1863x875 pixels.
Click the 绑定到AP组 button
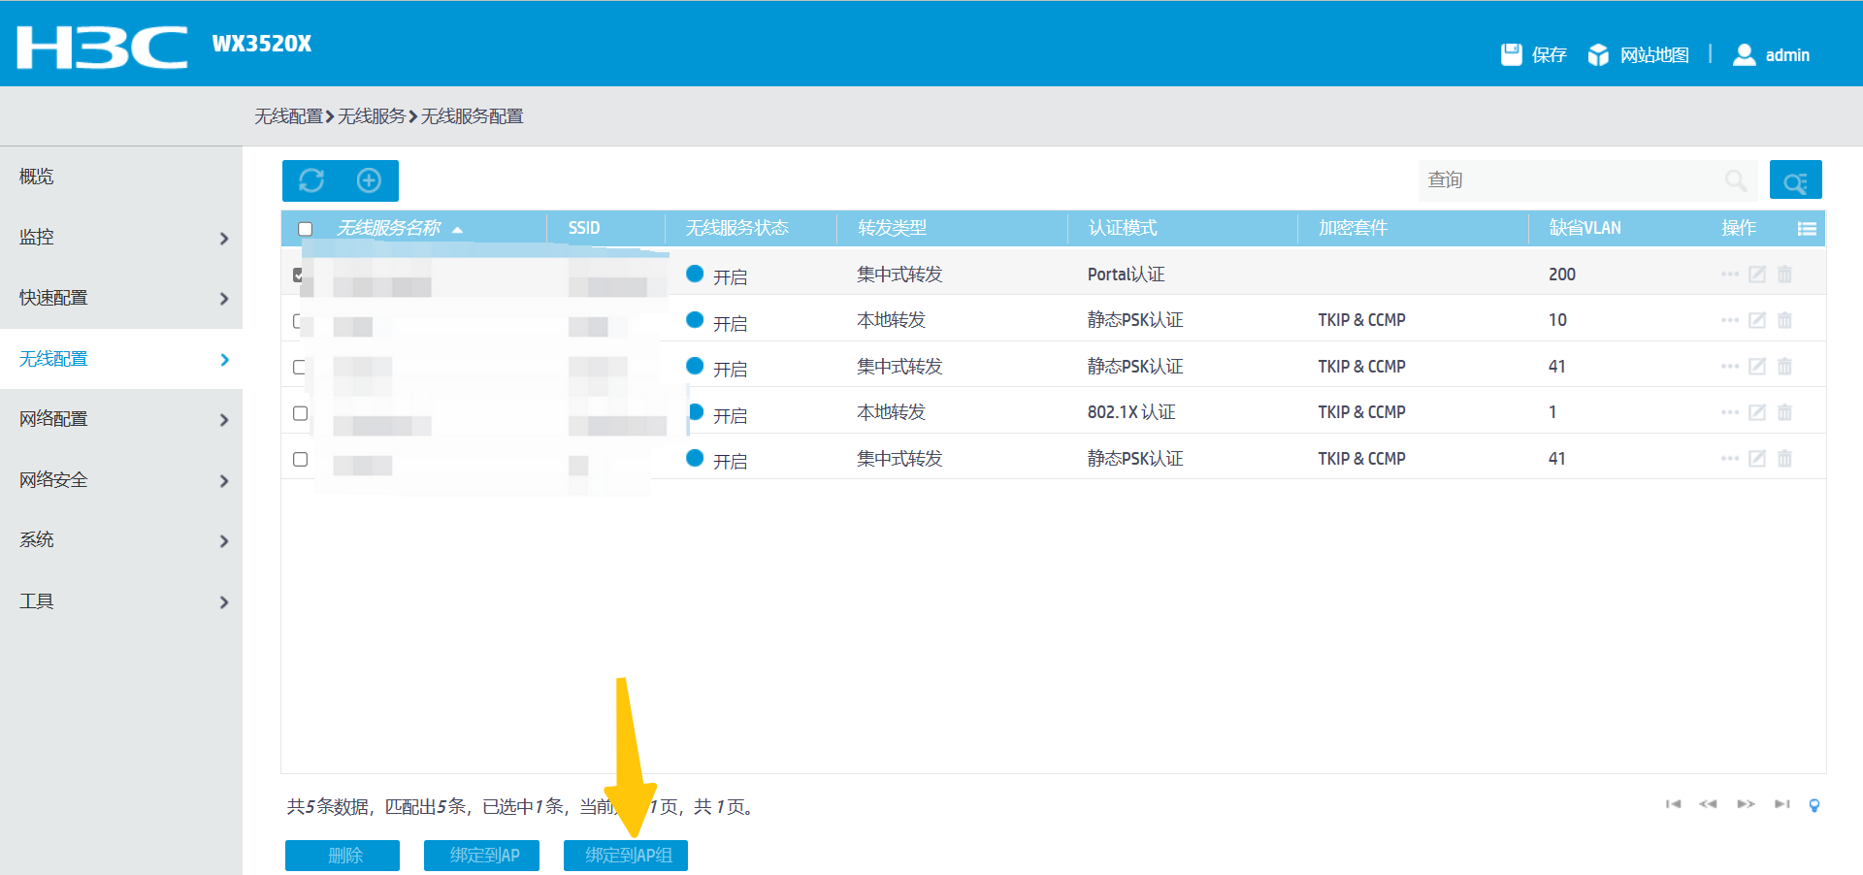click(x=626, y=856)
